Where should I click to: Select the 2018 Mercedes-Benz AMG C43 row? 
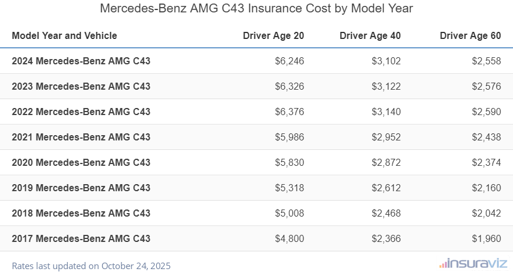[81, 213]
